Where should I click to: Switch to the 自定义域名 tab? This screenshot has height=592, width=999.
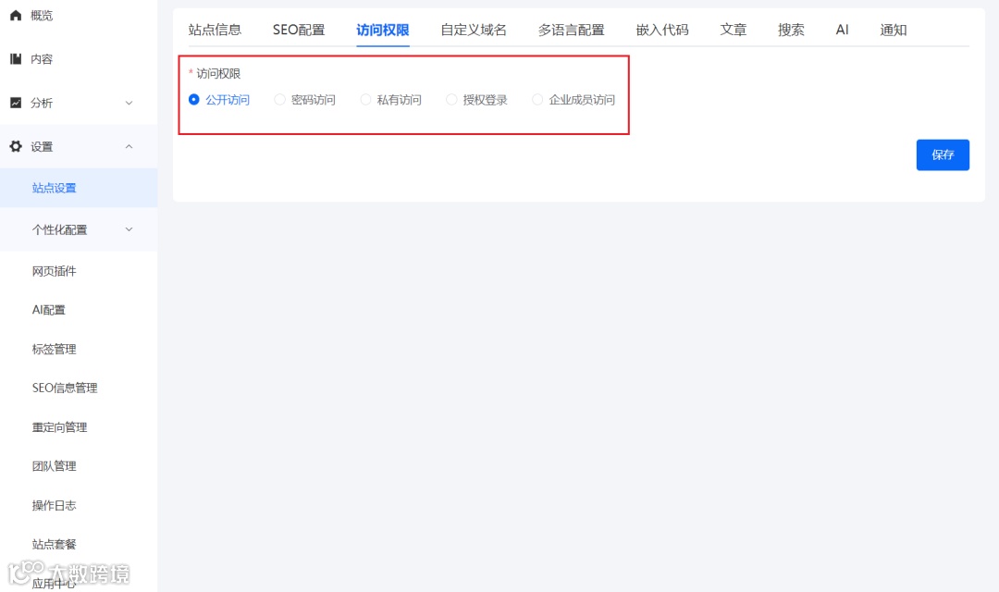click(474, 30)
